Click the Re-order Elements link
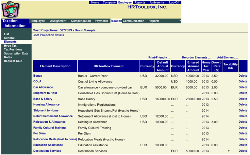The width and height of the screenshot is (250, 155). pos(196,57)
